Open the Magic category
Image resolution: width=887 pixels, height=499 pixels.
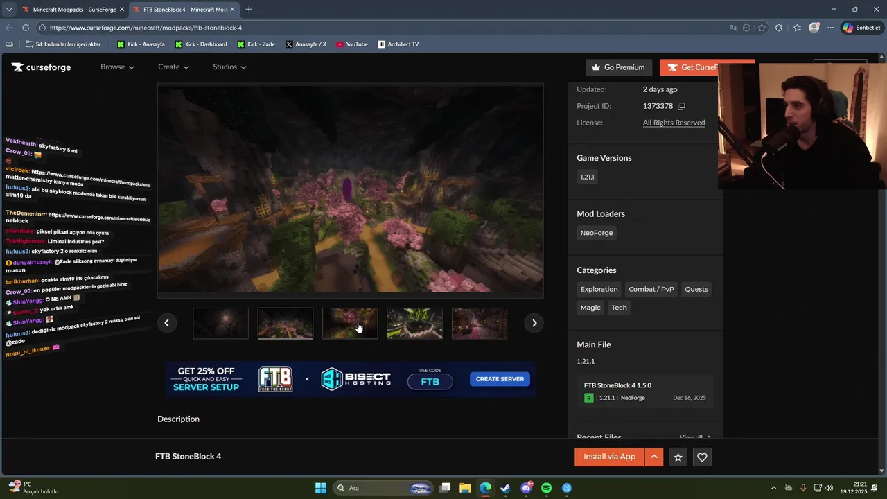coord(590,308)
